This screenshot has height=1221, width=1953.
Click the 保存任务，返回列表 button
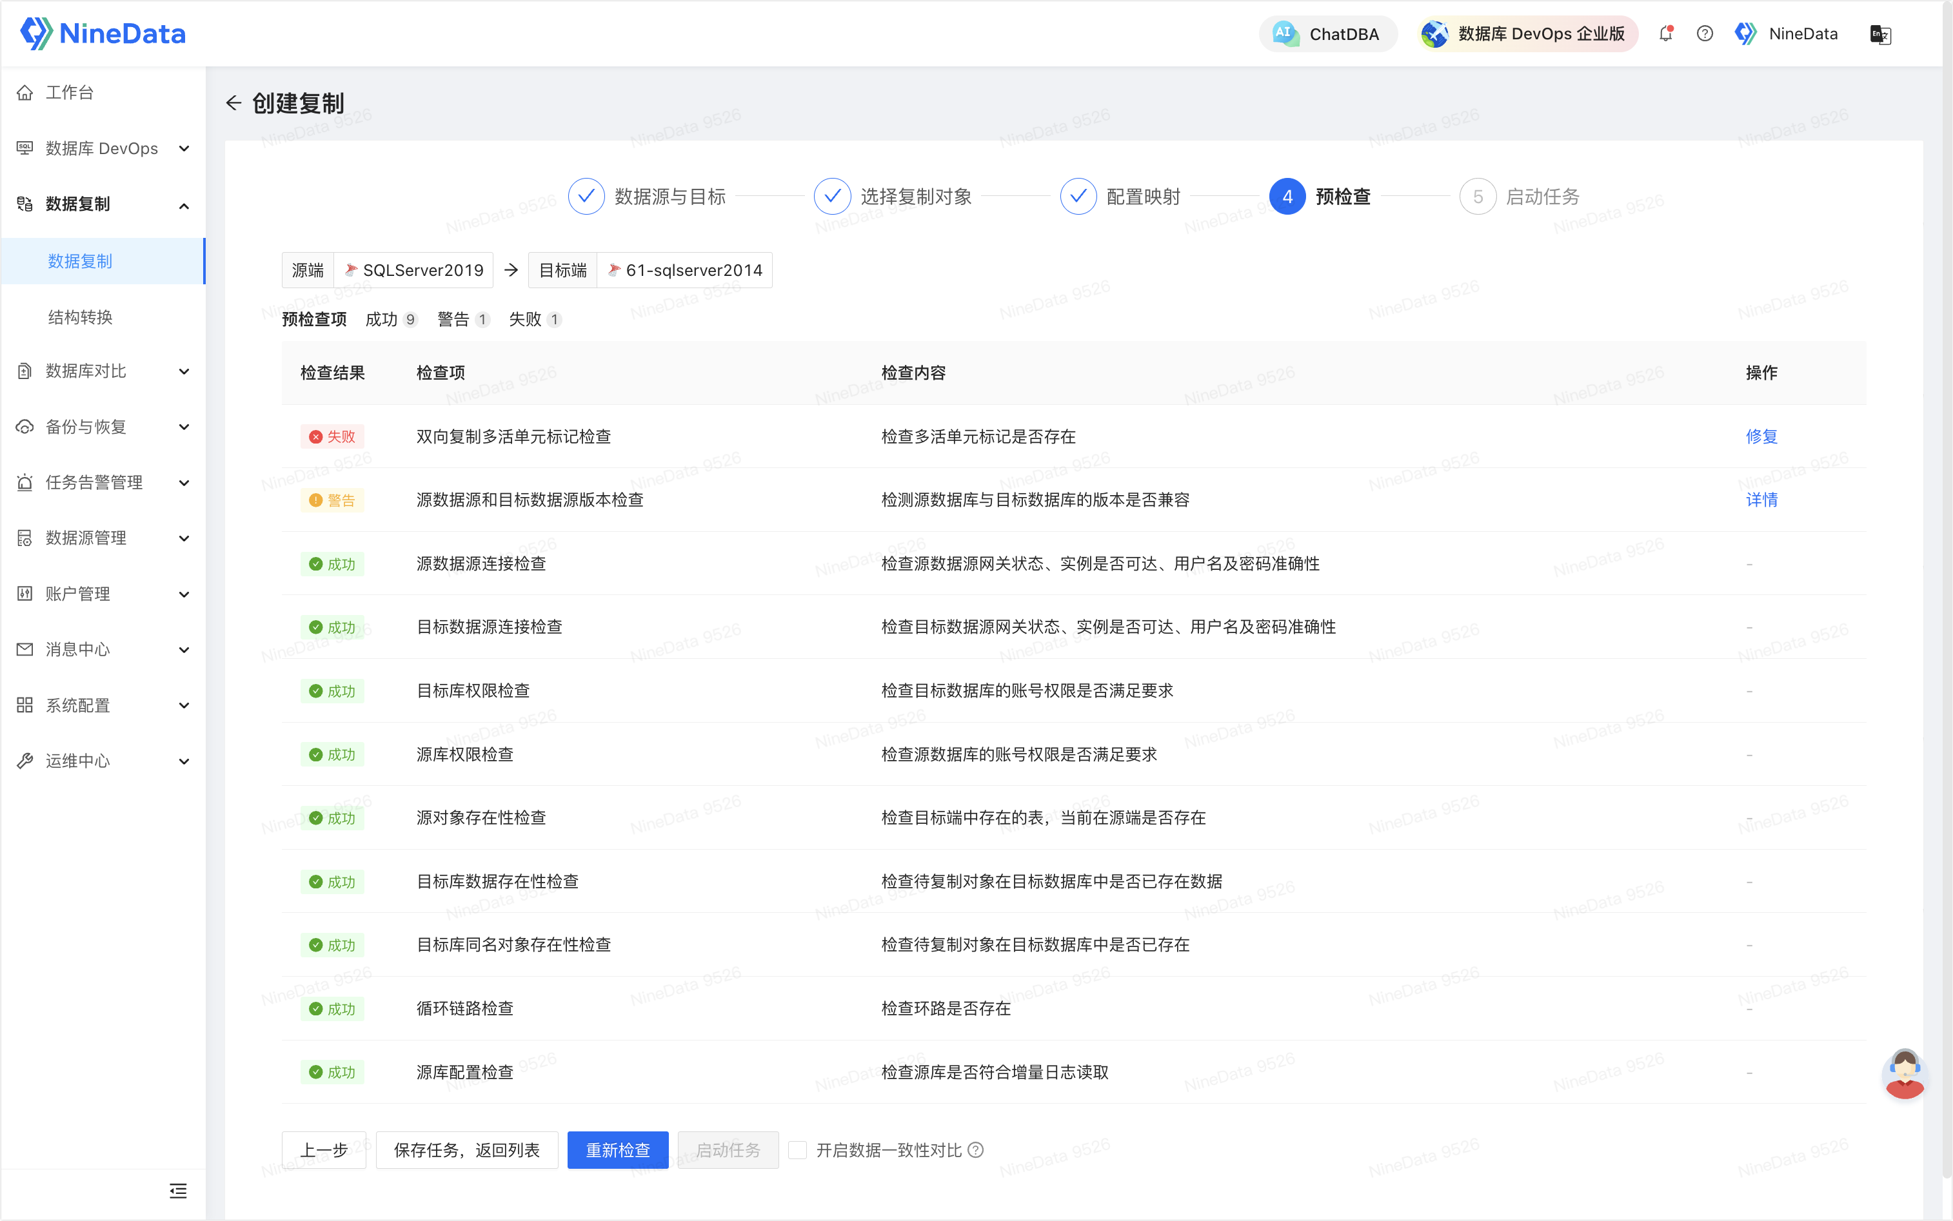(x=466, y=1150)
